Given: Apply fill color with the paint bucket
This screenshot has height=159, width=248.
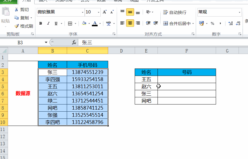Looking at the screenshot, I should (x=84, y=23).
